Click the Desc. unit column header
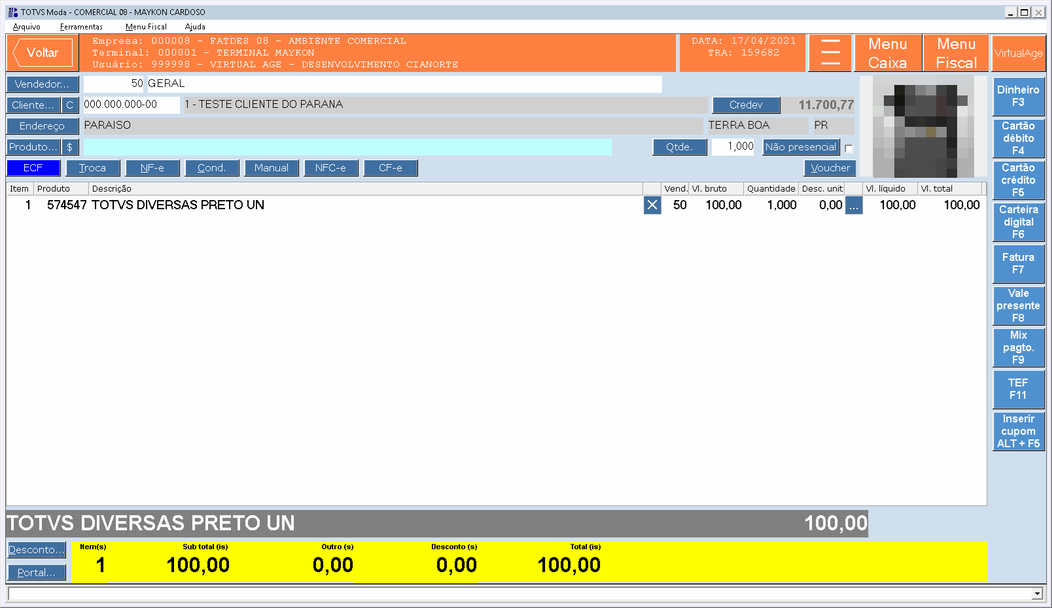This screenshot has height=608, width=1052. [822, 189]
